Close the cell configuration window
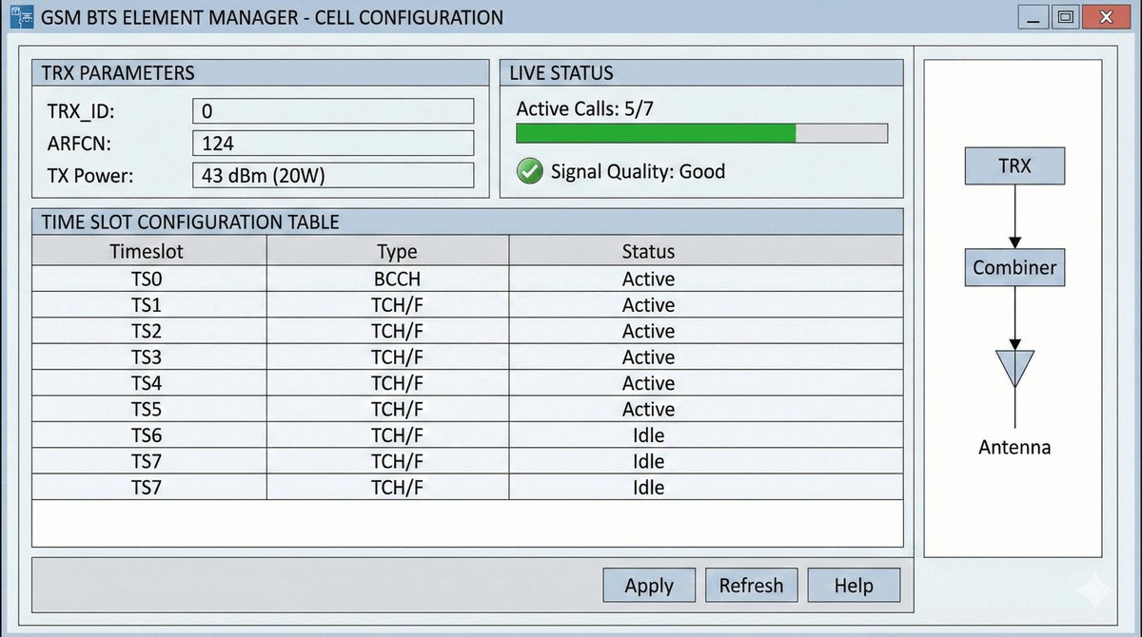Viewport: 1142px width, 637px height. point(1104,17)
